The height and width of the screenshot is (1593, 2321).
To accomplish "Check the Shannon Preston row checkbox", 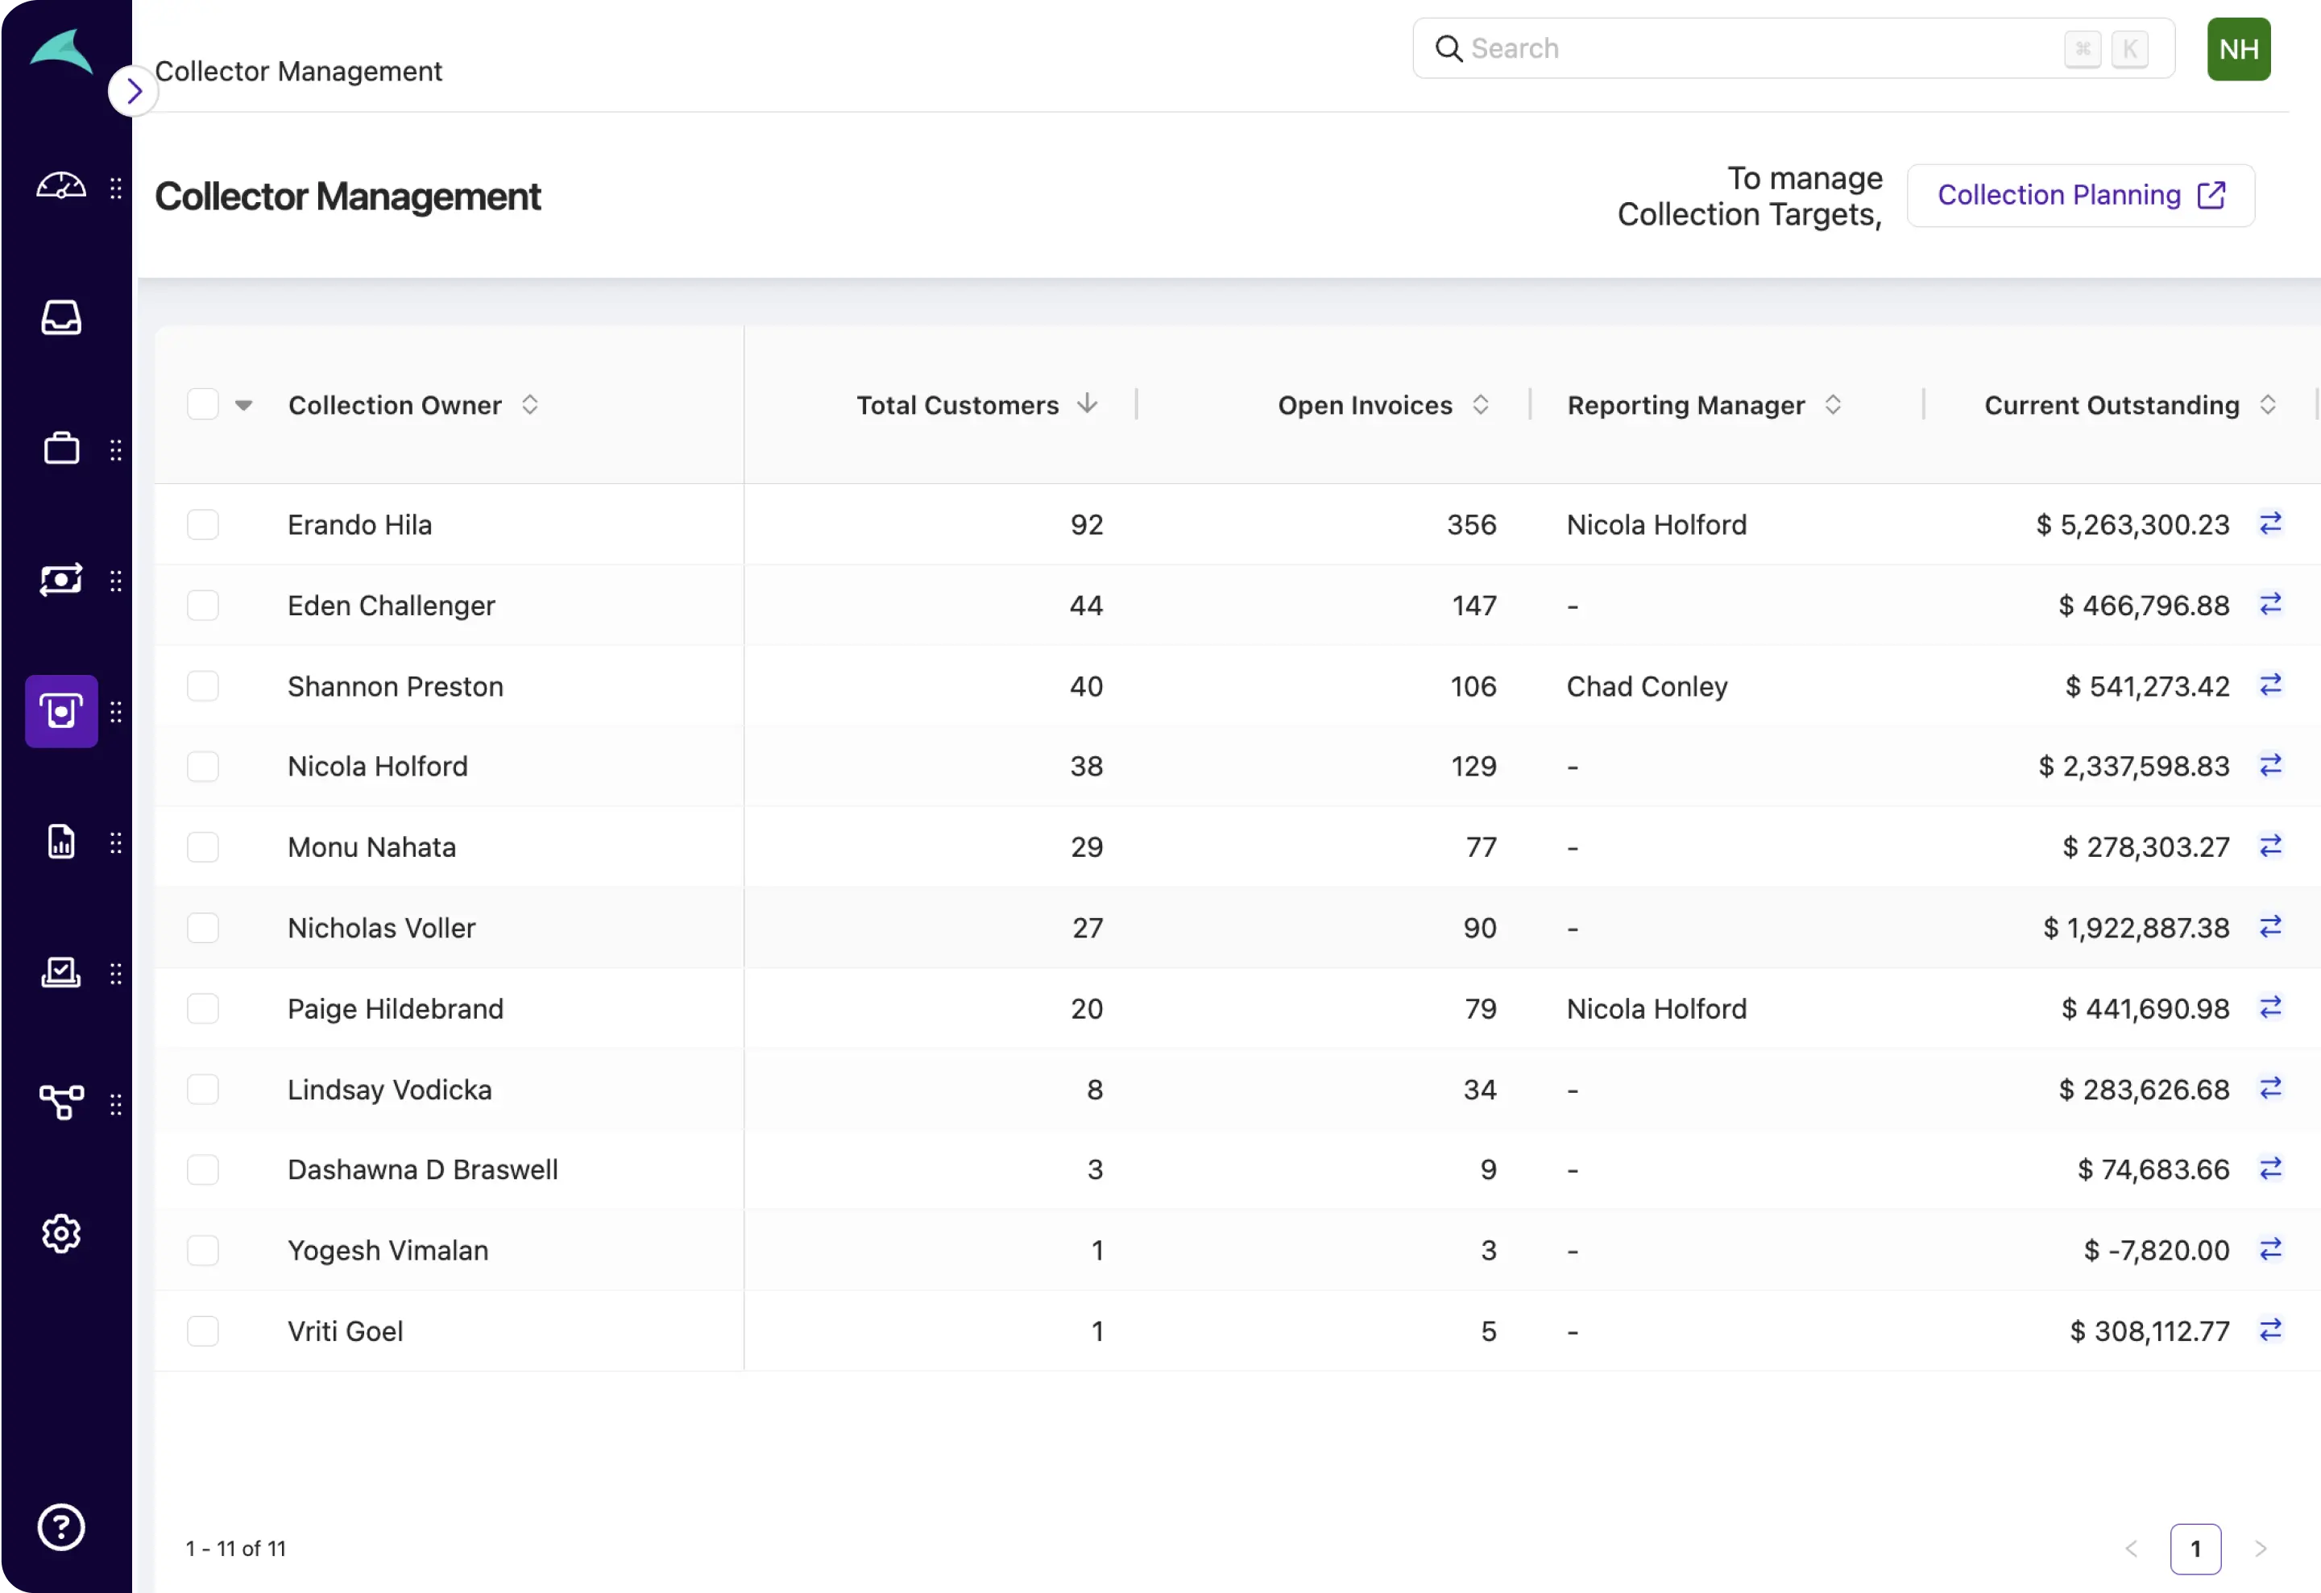I will click(203, 685).
